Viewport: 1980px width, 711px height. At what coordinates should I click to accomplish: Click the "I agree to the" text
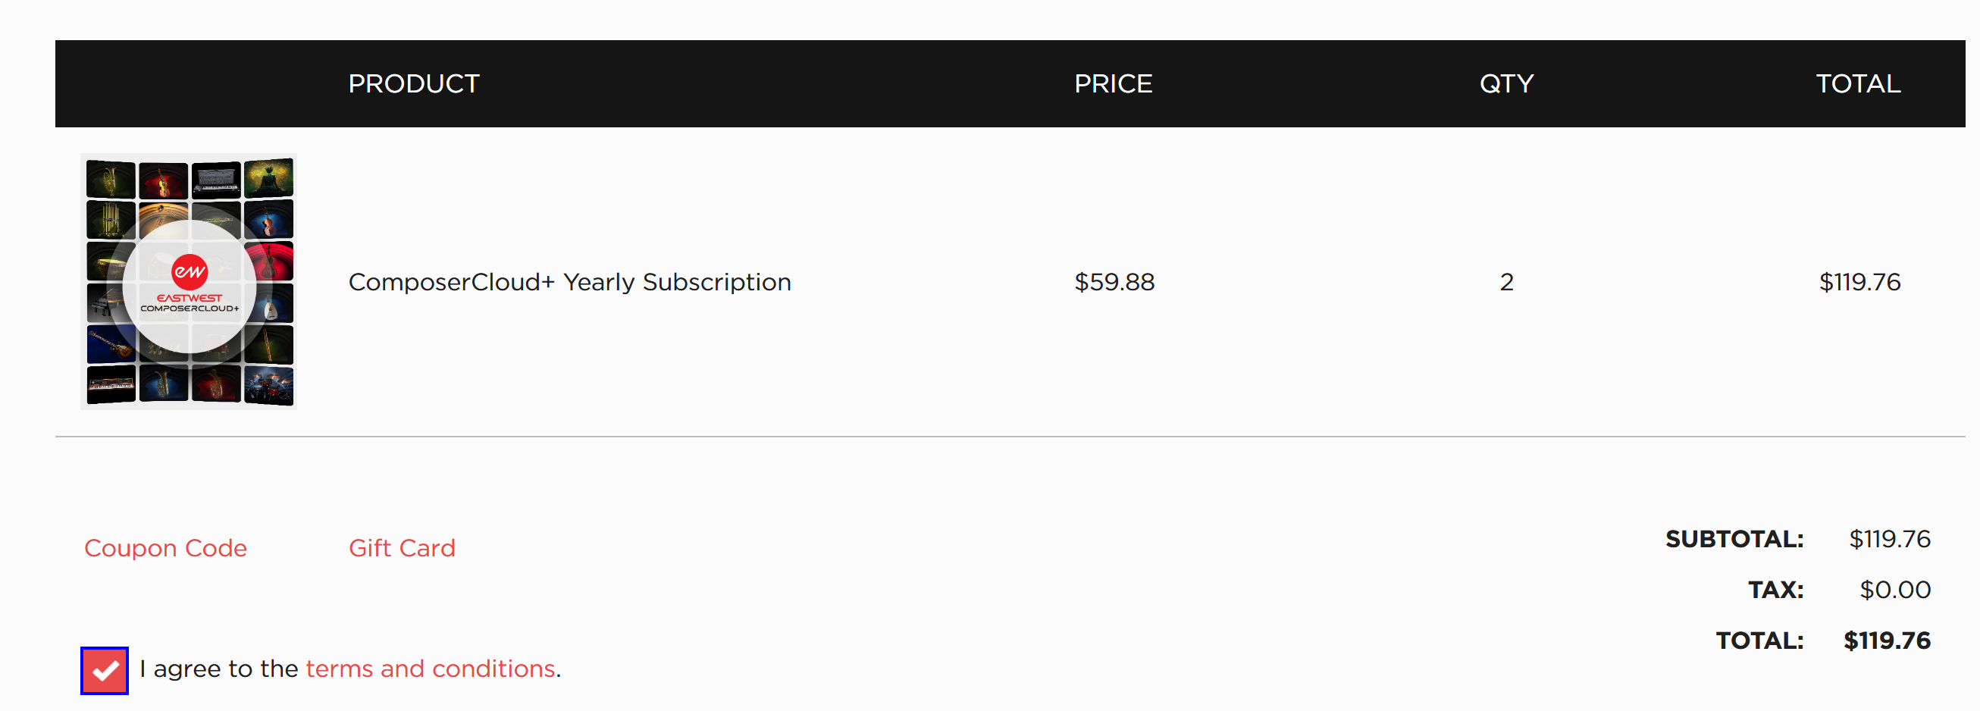tap(218, 669)
